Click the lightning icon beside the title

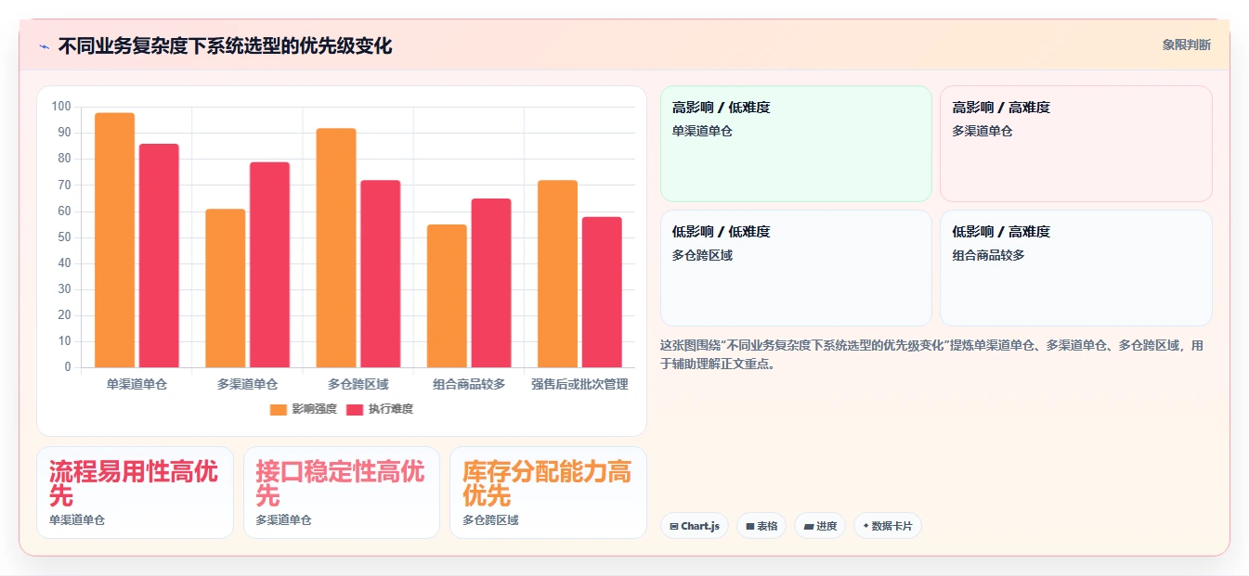tap(44, 46)
